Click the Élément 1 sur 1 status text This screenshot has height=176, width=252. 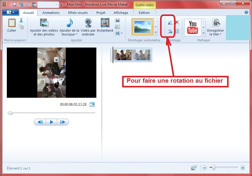18,168
